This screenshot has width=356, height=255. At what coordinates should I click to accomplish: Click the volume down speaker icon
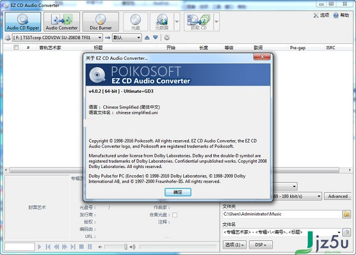coord(100,247)
